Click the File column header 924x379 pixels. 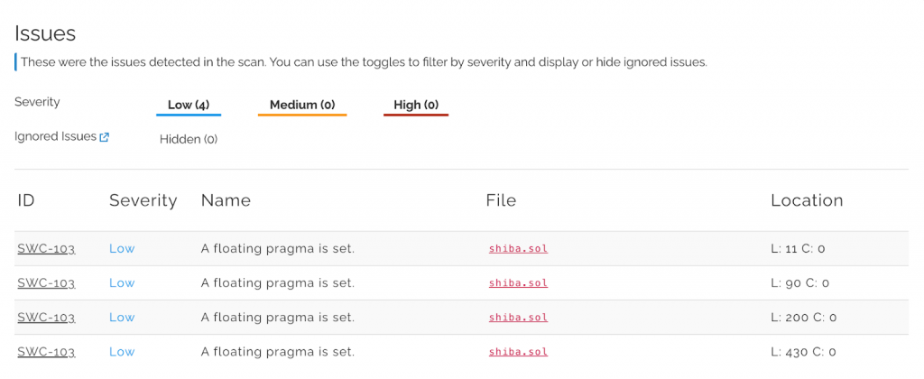(501, 200)
